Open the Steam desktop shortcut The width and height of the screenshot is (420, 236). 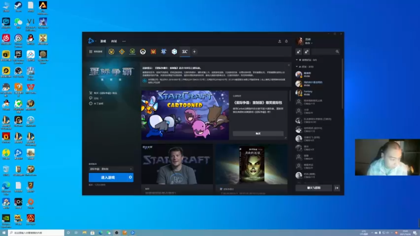click(x=18, y=7)
